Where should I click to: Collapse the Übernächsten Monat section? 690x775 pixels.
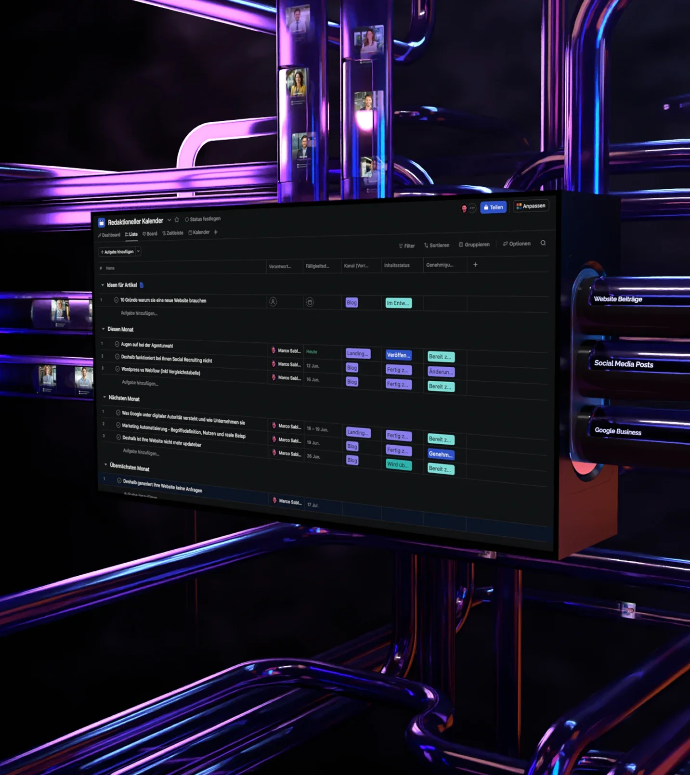pyautogui.click(x=105, y=465)
